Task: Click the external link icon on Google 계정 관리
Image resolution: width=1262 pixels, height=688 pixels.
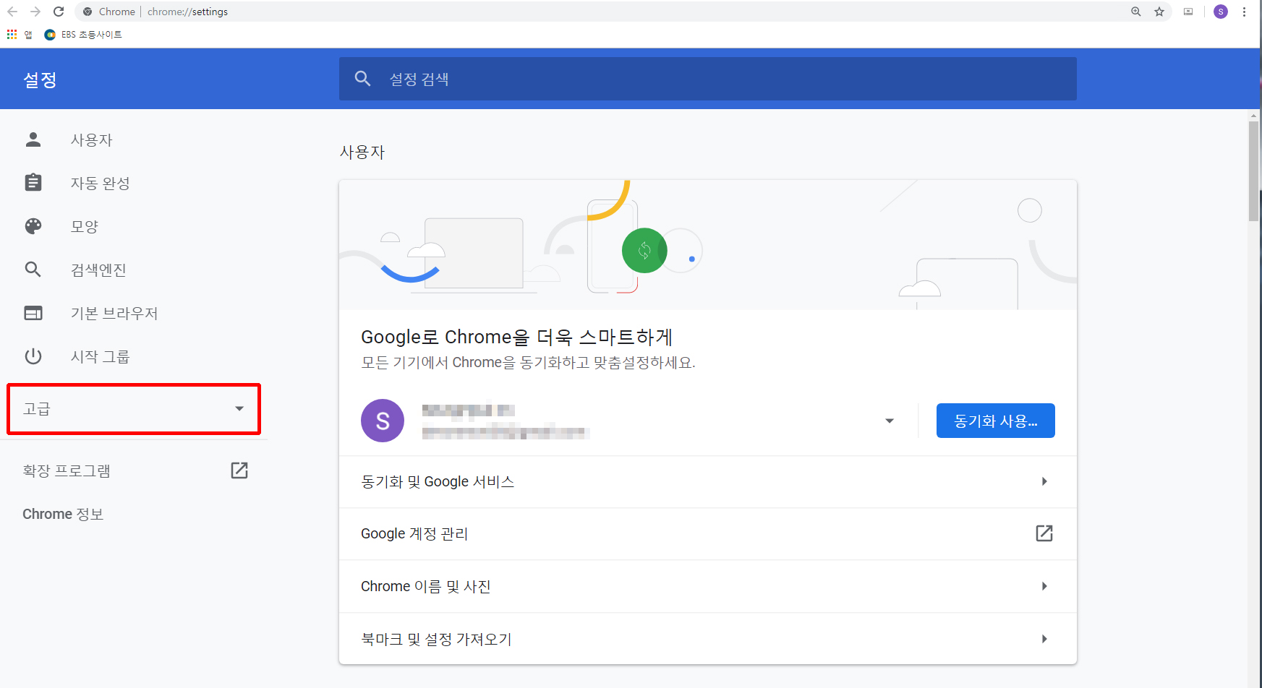Action: 1044,533
